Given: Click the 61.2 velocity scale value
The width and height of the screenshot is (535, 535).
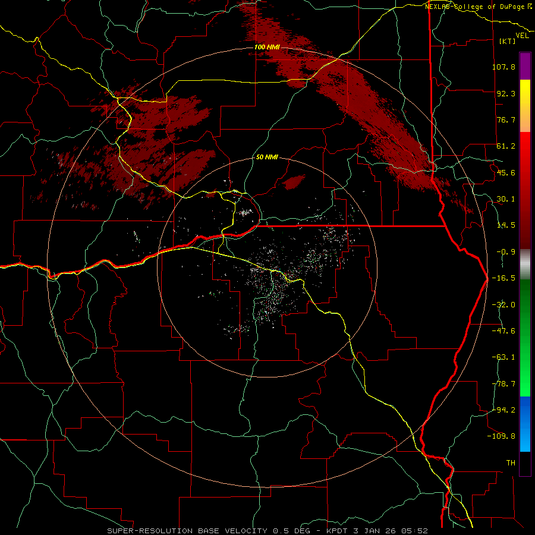Looking at the screenshot, I should 506,146.
